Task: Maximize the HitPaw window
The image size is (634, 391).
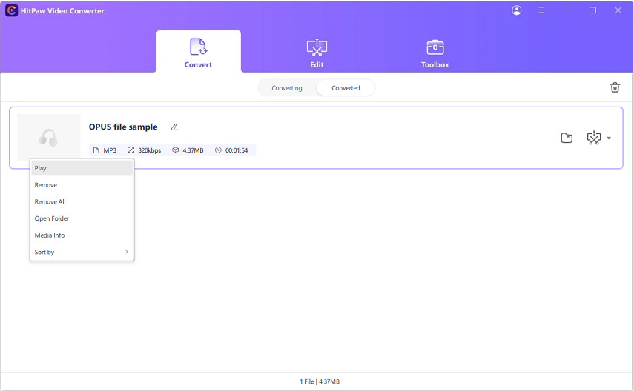Action: [x=592, y=10]
